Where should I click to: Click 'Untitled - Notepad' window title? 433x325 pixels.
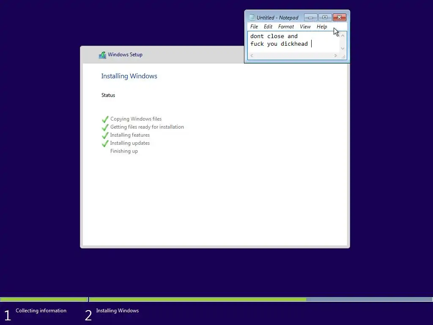click(x=277, y=18)
